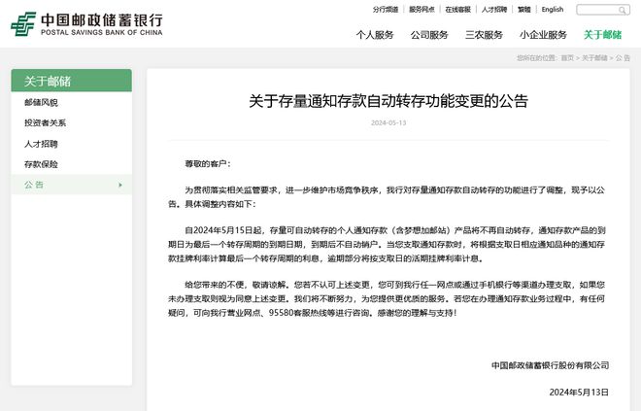Image resolution: width=641 pixels, height=411 pixels.
Task: Click 首页 in the breadcrumb
Action: point(567,58)
